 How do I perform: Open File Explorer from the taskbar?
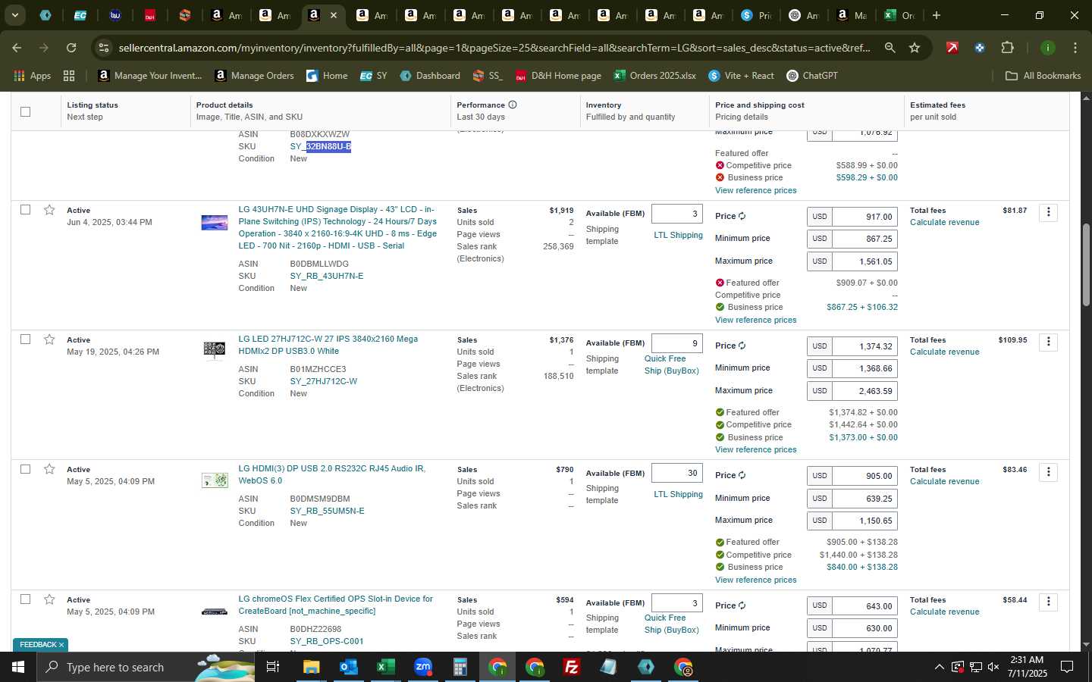click(x=312, y=667)
